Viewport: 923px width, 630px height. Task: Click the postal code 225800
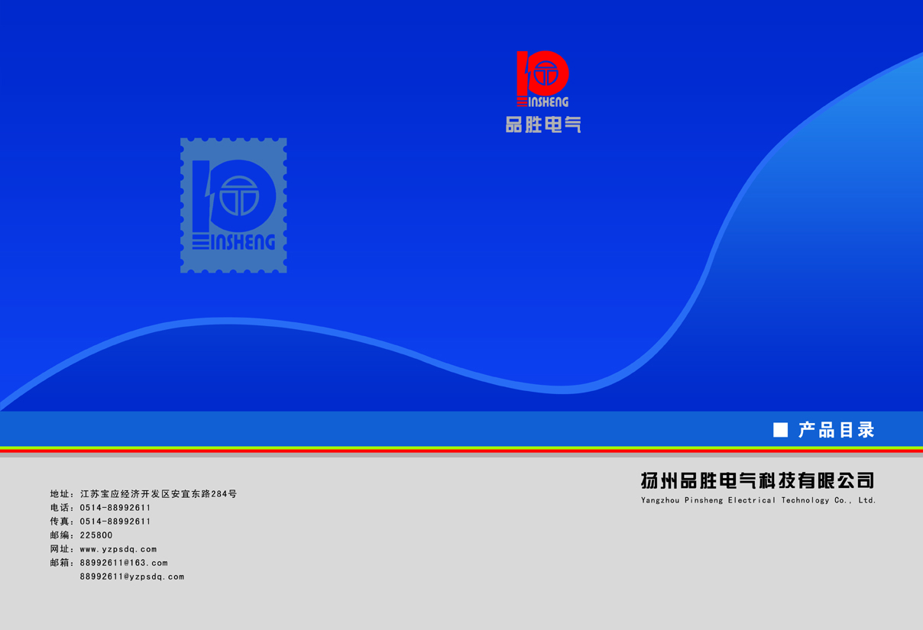(x=96, y=535)
